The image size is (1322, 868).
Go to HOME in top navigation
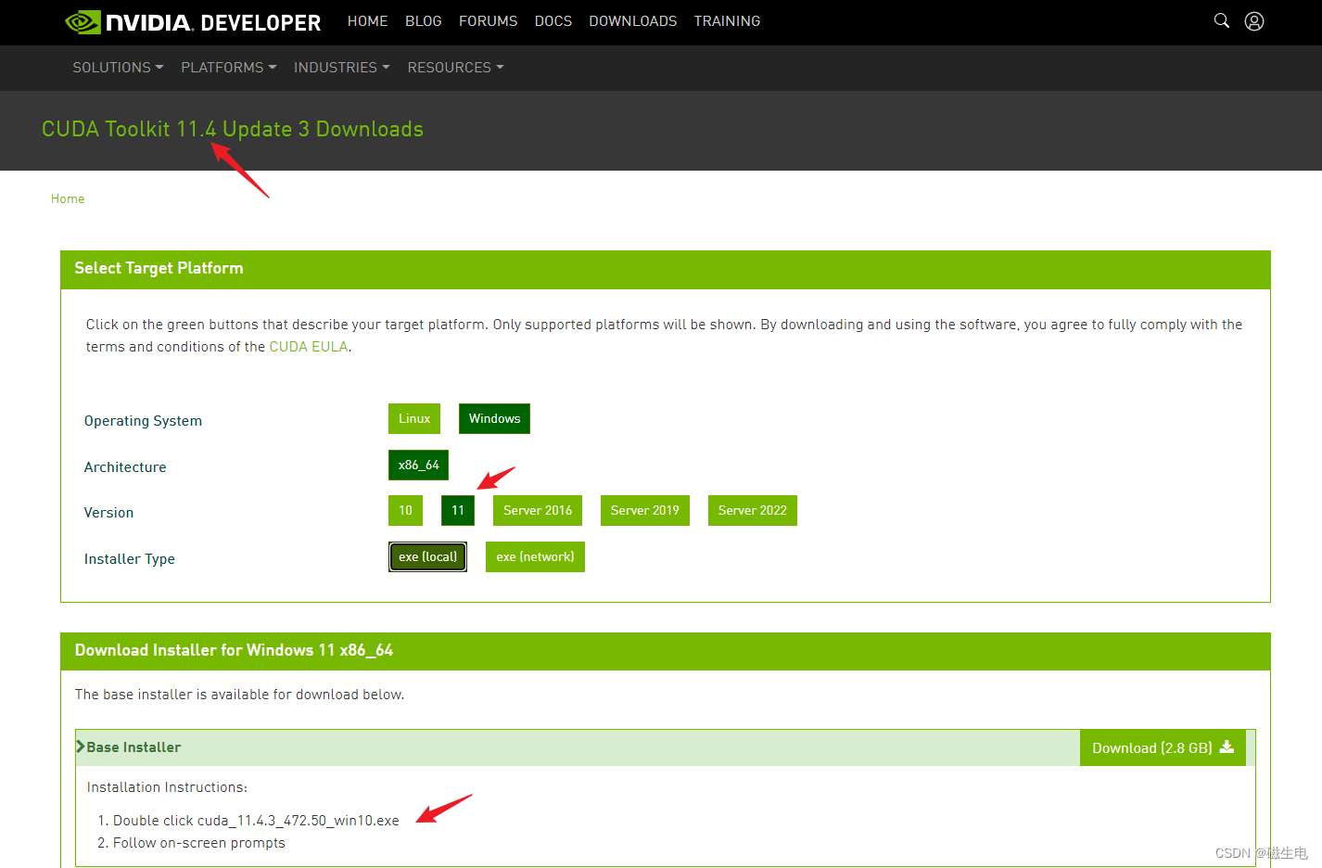pyautogui.click(x=368, y=21)
